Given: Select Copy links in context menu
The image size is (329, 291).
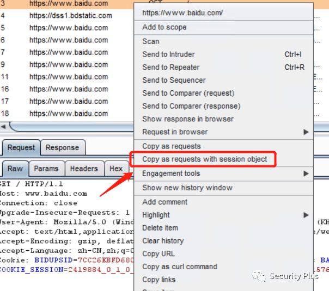Looking at the screenshot, I should coord(224,280).
